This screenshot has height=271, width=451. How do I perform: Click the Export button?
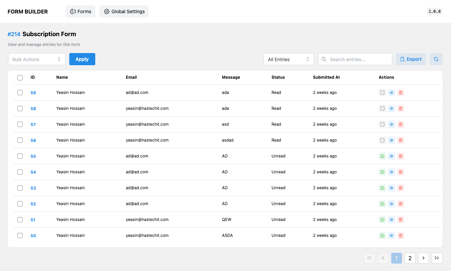(410, 59)
